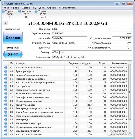Click the attribute list vertical scrollbar thumb
Image resolution: width=135 pixels, height=139 pixels.
pos(130,92)
